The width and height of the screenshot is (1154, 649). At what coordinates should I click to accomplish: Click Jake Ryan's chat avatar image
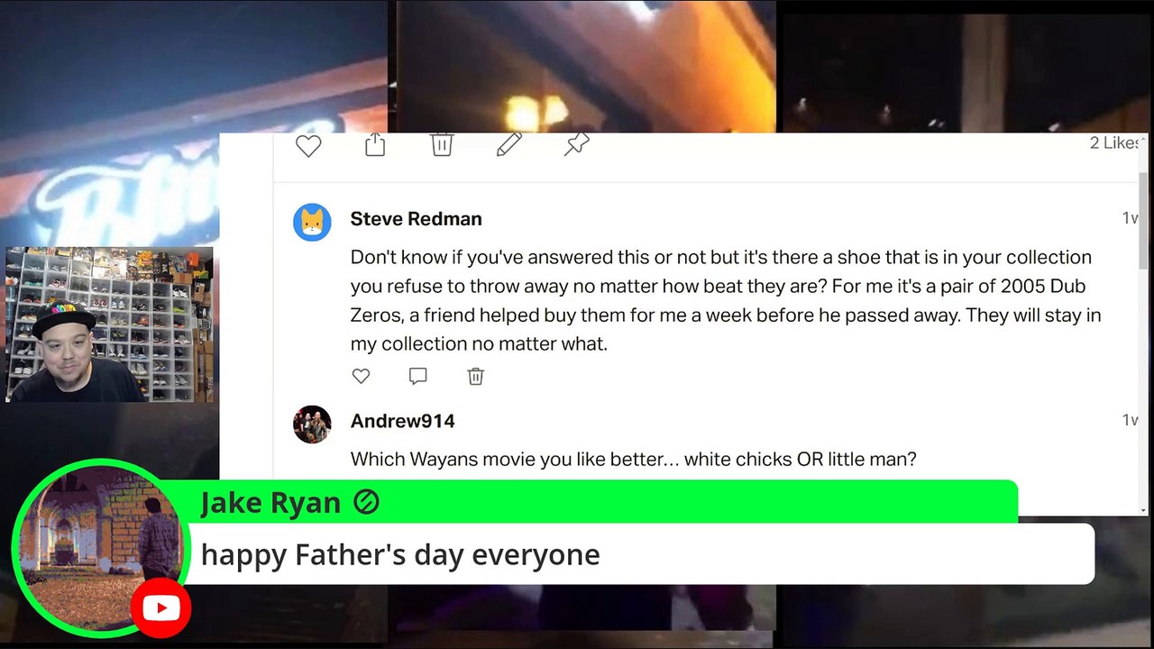coord(99,548)
